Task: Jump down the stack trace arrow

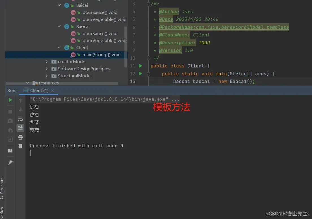Action: coord(20,109)
